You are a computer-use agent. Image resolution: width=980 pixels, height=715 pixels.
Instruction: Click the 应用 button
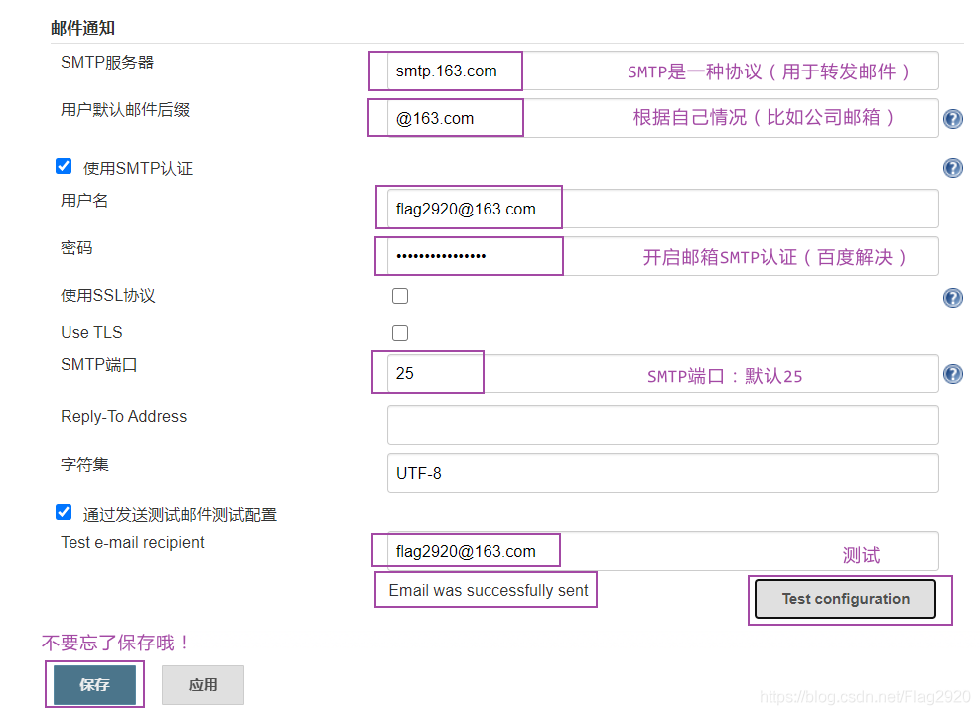tap(203, 684)
